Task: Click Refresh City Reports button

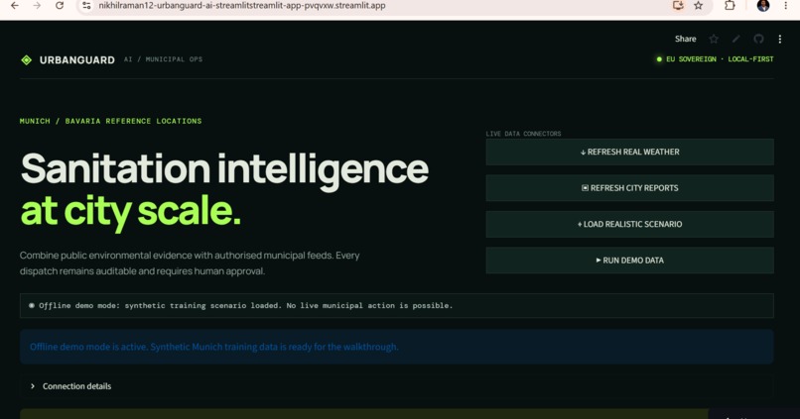Action: click(x=629, y=188)
